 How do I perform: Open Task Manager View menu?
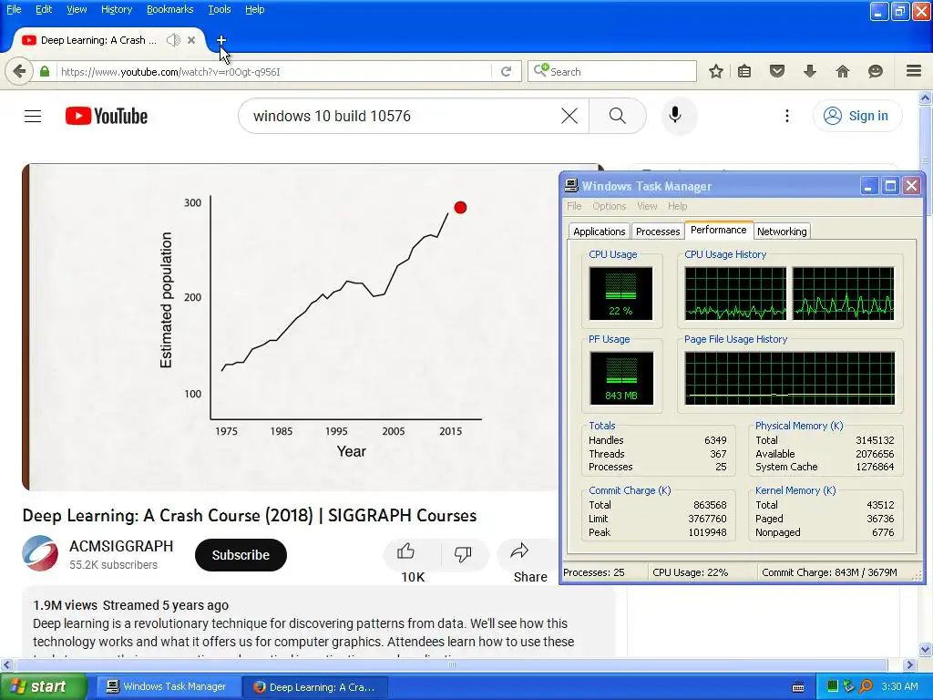647,206
